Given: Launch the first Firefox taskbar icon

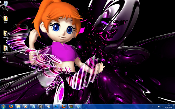Looking at the screenshot, I should pos(11,107).
